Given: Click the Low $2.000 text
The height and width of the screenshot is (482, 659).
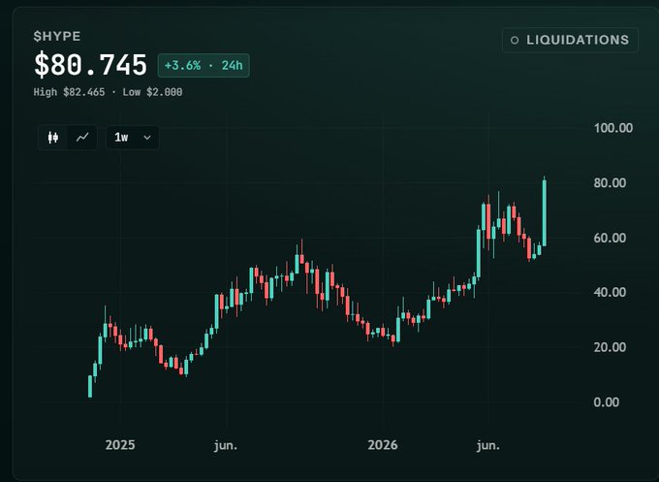Looking at the screenshot, I should tap(152, 92).
